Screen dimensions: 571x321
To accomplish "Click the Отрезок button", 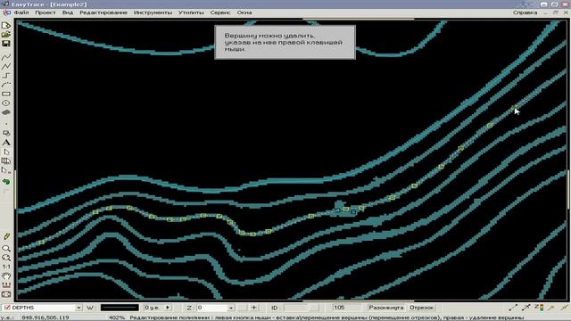I will (422, 308).
